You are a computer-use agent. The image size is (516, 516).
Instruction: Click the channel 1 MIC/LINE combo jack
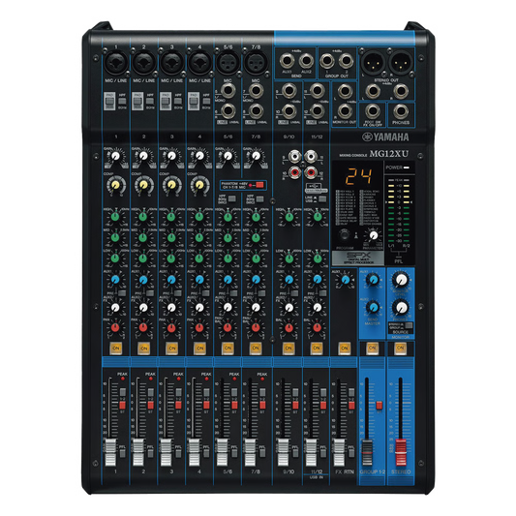[x=116, y=63]
